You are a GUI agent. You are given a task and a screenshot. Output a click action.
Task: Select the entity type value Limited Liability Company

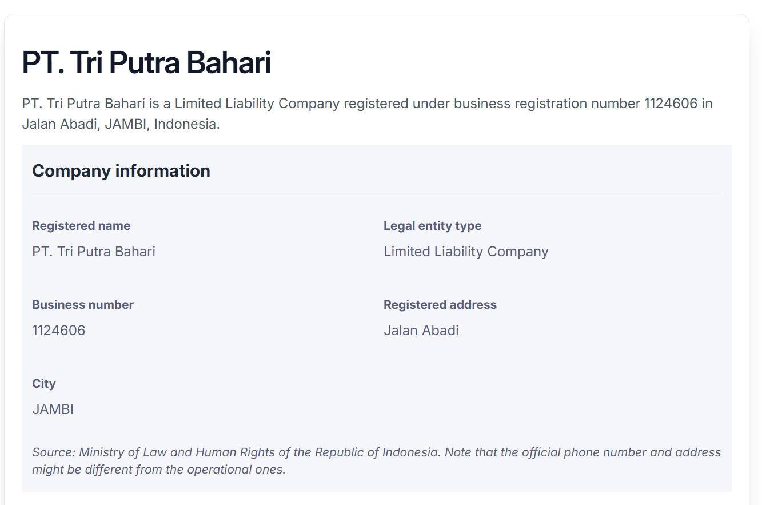[466, 252]
